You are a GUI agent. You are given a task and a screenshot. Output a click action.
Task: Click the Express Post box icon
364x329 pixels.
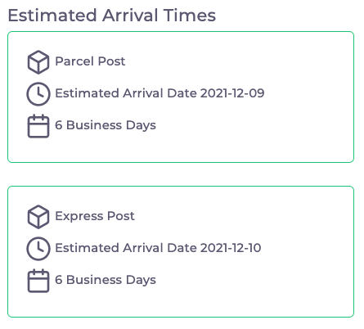(38, 217)
